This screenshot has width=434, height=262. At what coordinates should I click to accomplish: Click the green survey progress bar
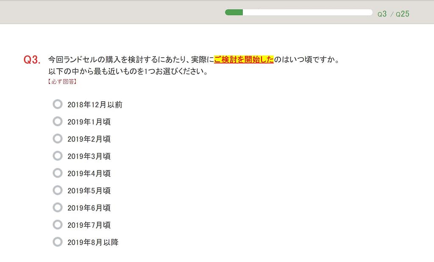tap(234, 12)
